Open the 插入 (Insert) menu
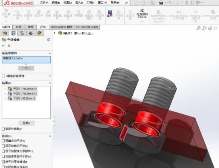The height and width of the screenshot is (168, 219). click(x=79, y=2)
